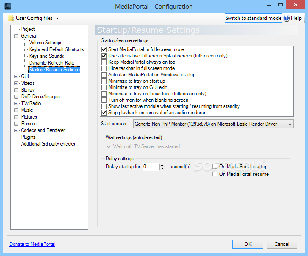Viewport: 308px width, 256px height.
Task: Toggle Start MediaPortal in fullscreen mode
Action: [x=104, y=49]
